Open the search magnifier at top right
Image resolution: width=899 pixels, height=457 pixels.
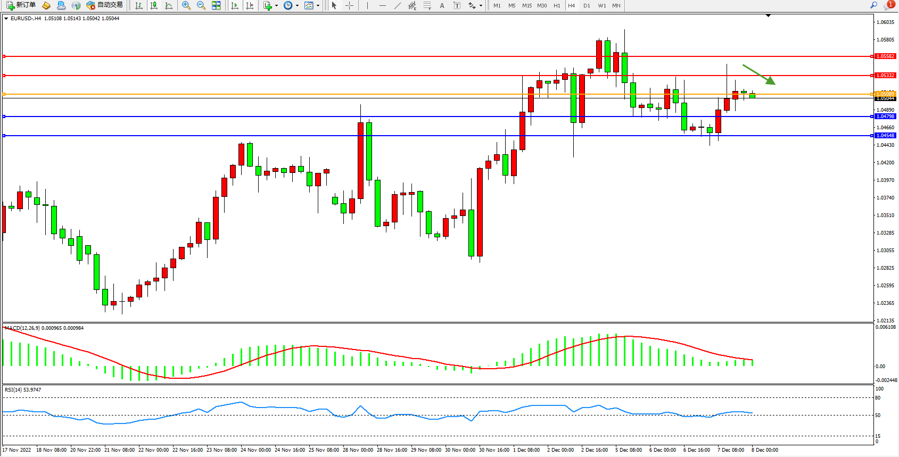pyautogui.click(x=873, y=5)
